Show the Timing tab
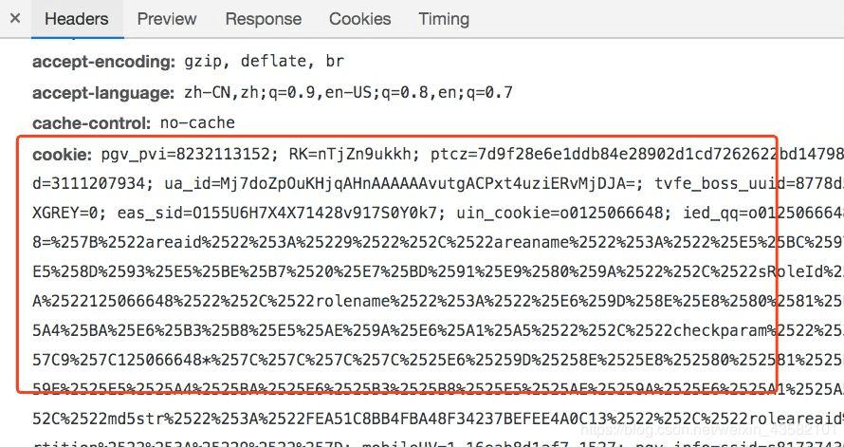 point(444,18)
